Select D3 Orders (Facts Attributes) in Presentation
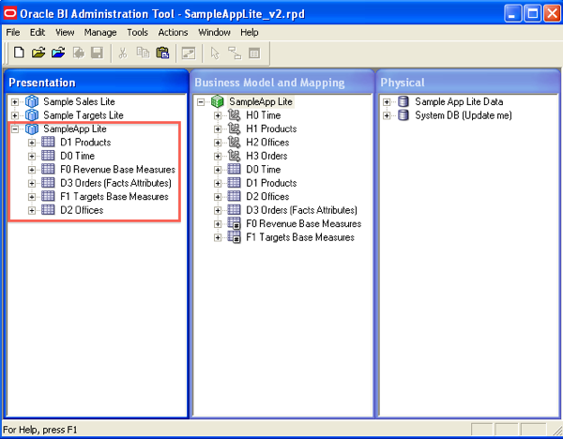 pyautogui.click(x=115, y=183)
